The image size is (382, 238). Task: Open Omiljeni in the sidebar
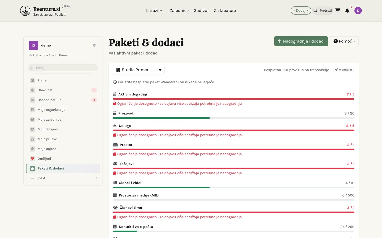pos(63,159)
